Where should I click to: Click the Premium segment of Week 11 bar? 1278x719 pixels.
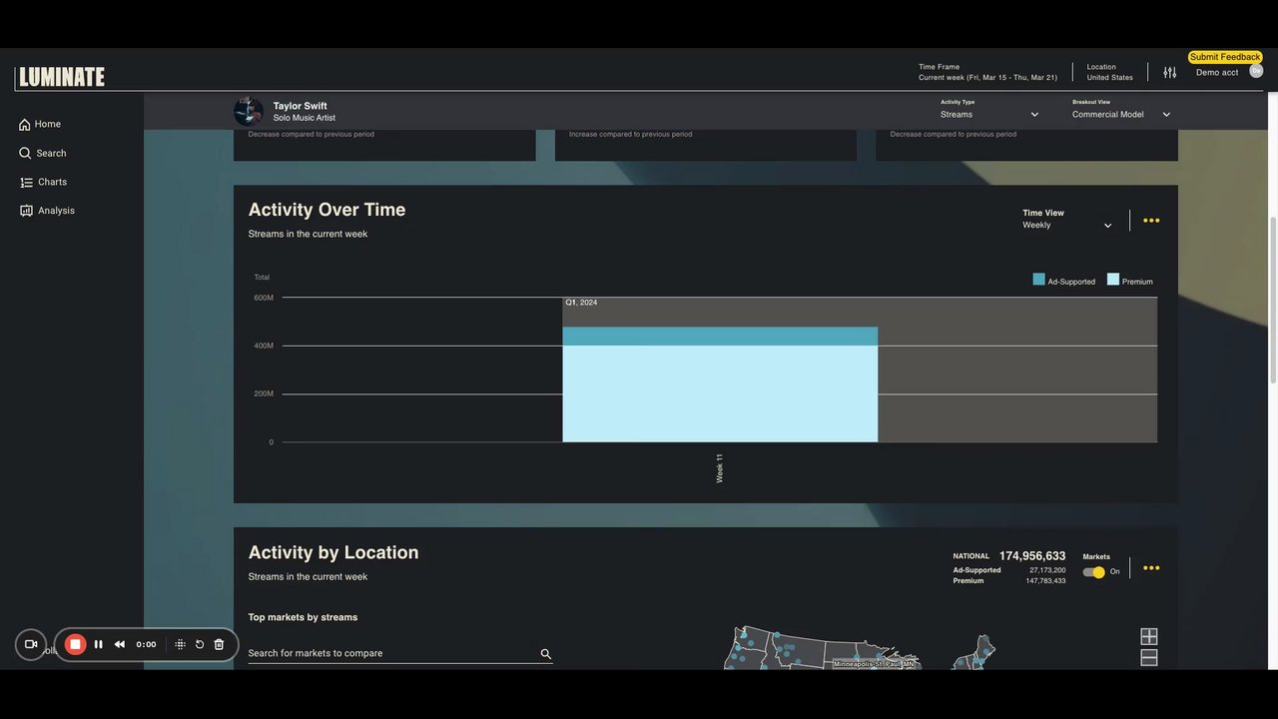[720, 393]
